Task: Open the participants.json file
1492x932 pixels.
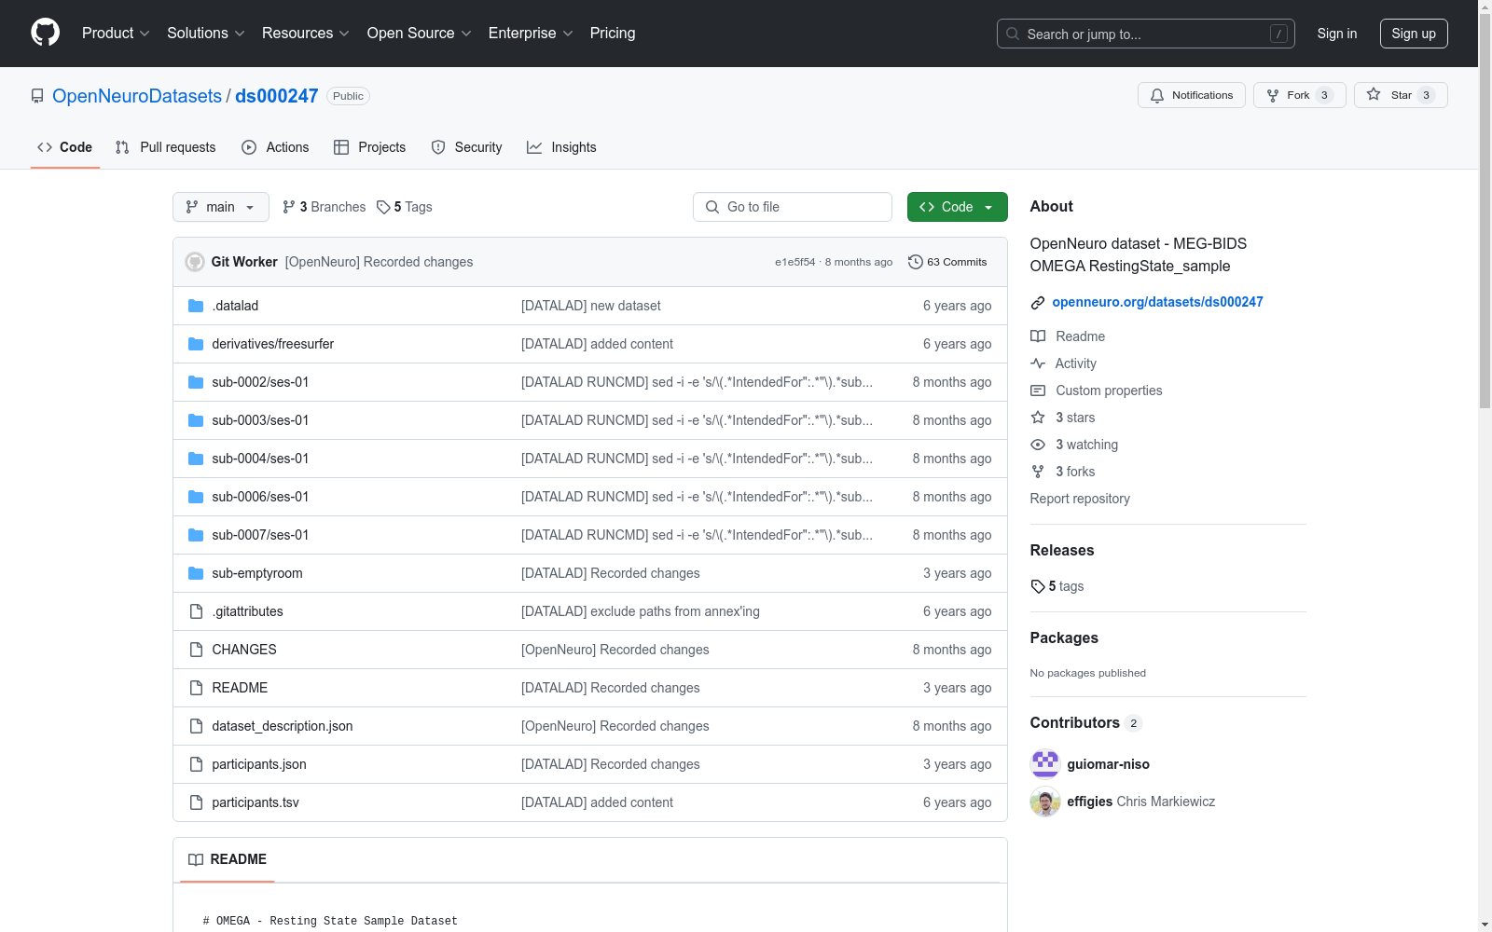Action: coord(259,764)
